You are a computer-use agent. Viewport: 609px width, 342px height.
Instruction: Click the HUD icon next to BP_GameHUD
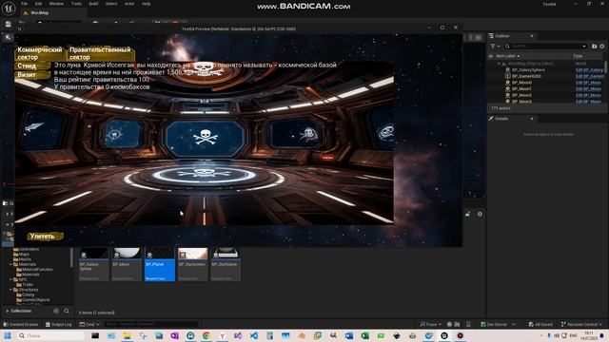tap(507, 76)
